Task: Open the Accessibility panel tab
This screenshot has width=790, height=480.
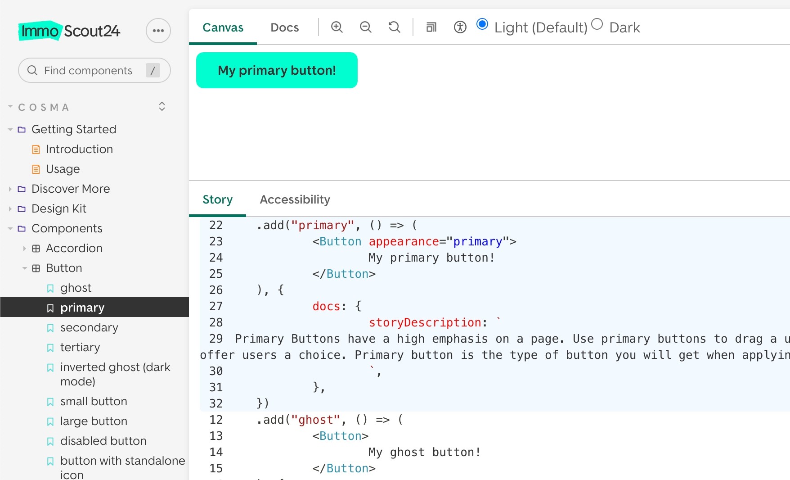Action: pos(295,199)
